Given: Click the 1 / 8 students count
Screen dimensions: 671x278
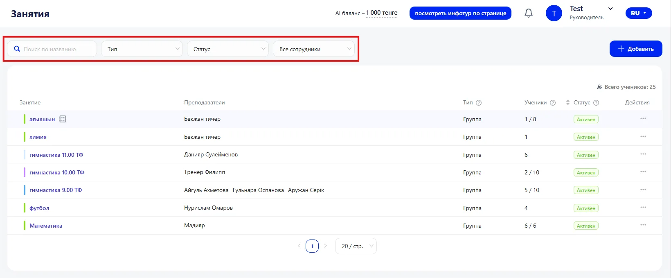Looking at the screenshot, I should coord(530,119).
